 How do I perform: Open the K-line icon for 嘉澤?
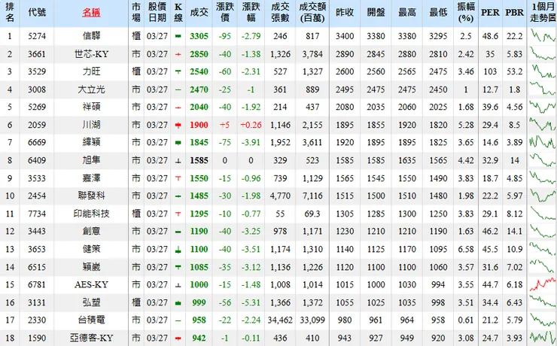[178, 178]
